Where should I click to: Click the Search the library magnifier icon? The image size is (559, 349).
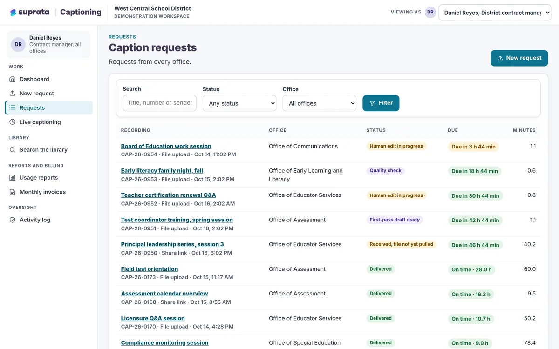pyautogui.click(x=13, y=150)
